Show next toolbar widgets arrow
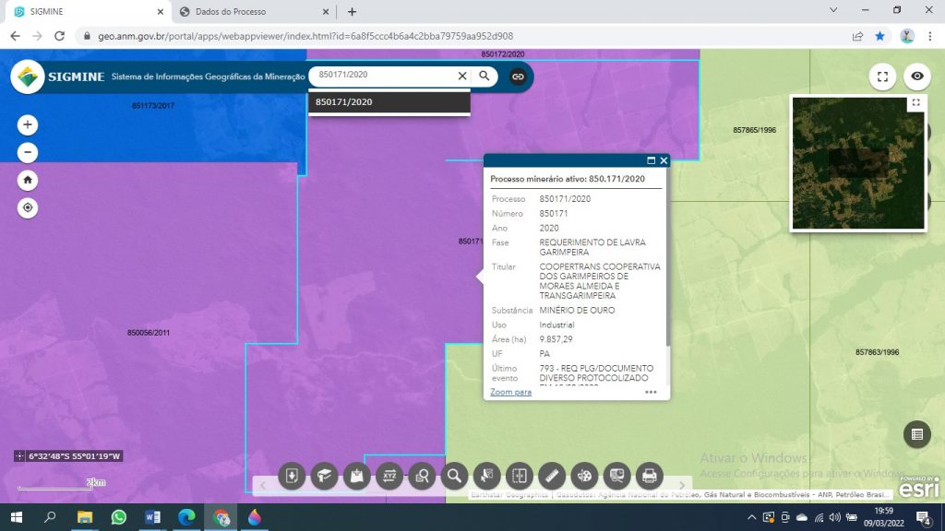Screen dimensions: 945x531 682,485
